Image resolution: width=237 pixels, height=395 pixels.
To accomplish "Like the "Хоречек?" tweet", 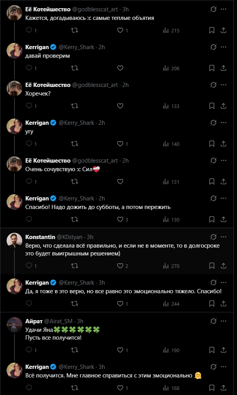I will pyautogui.click(x=120, y=106).
